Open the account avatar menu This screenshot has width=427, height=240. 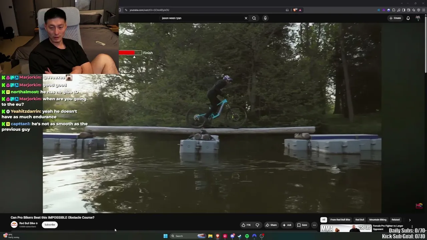pos(418,18)
